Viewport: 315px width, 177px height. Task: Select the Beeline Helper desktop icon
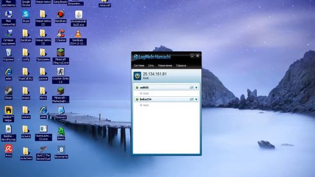click(8, 114)
